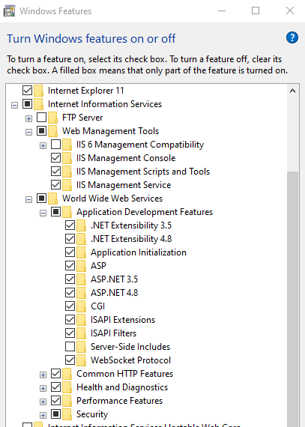Click the Web Management Tools folder icon

pyautogui.click(x=52, y=131)
